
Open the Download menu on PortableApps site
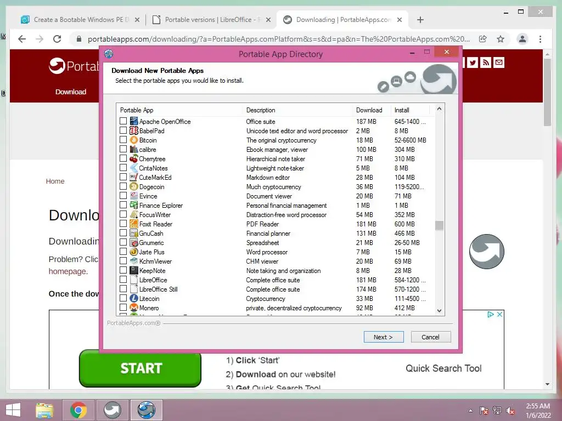[71, 92]
